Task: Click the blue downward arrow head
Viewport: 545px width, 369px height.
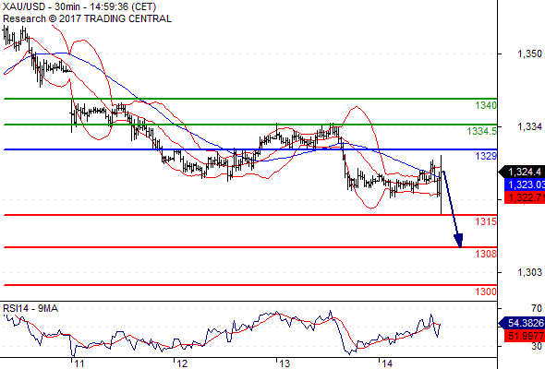Action: tap(459, 241)
